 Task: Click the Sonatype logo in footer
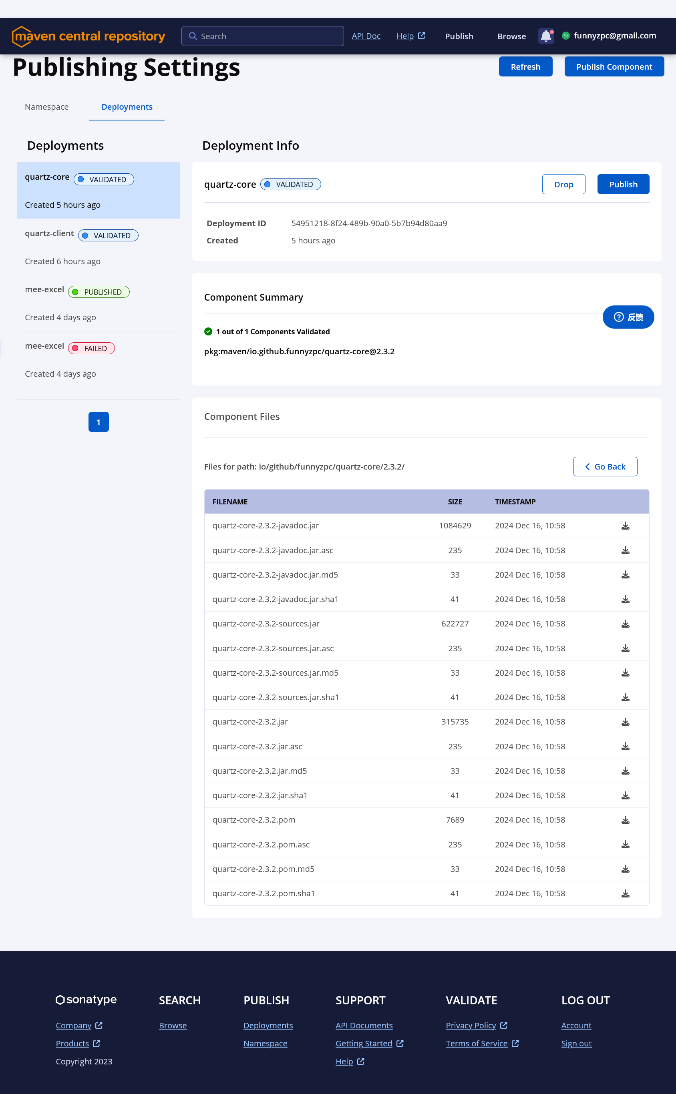click(x=86, y=1000)
